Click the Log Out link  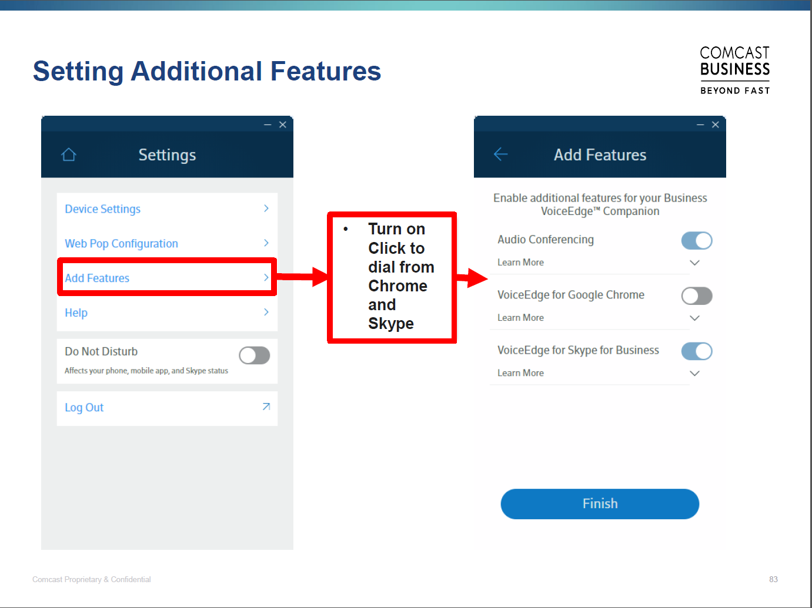pyautogui.click(x=84, y=407)
